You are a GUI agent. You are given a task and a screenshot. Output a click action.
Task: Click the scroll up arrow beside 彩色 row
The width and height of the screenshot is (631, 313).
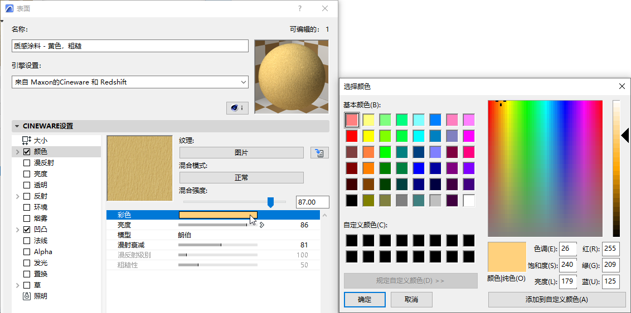point(325,216)
